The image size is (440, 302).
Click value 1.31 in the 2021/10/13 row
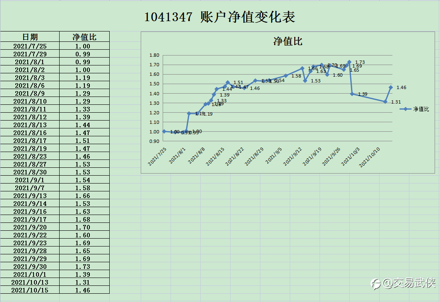[84, 282]
